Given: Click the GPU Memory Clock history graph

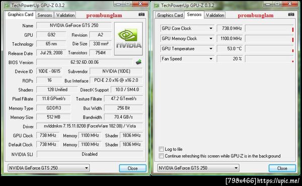Looking at the screenshot, I should click(x=269, y=39).
